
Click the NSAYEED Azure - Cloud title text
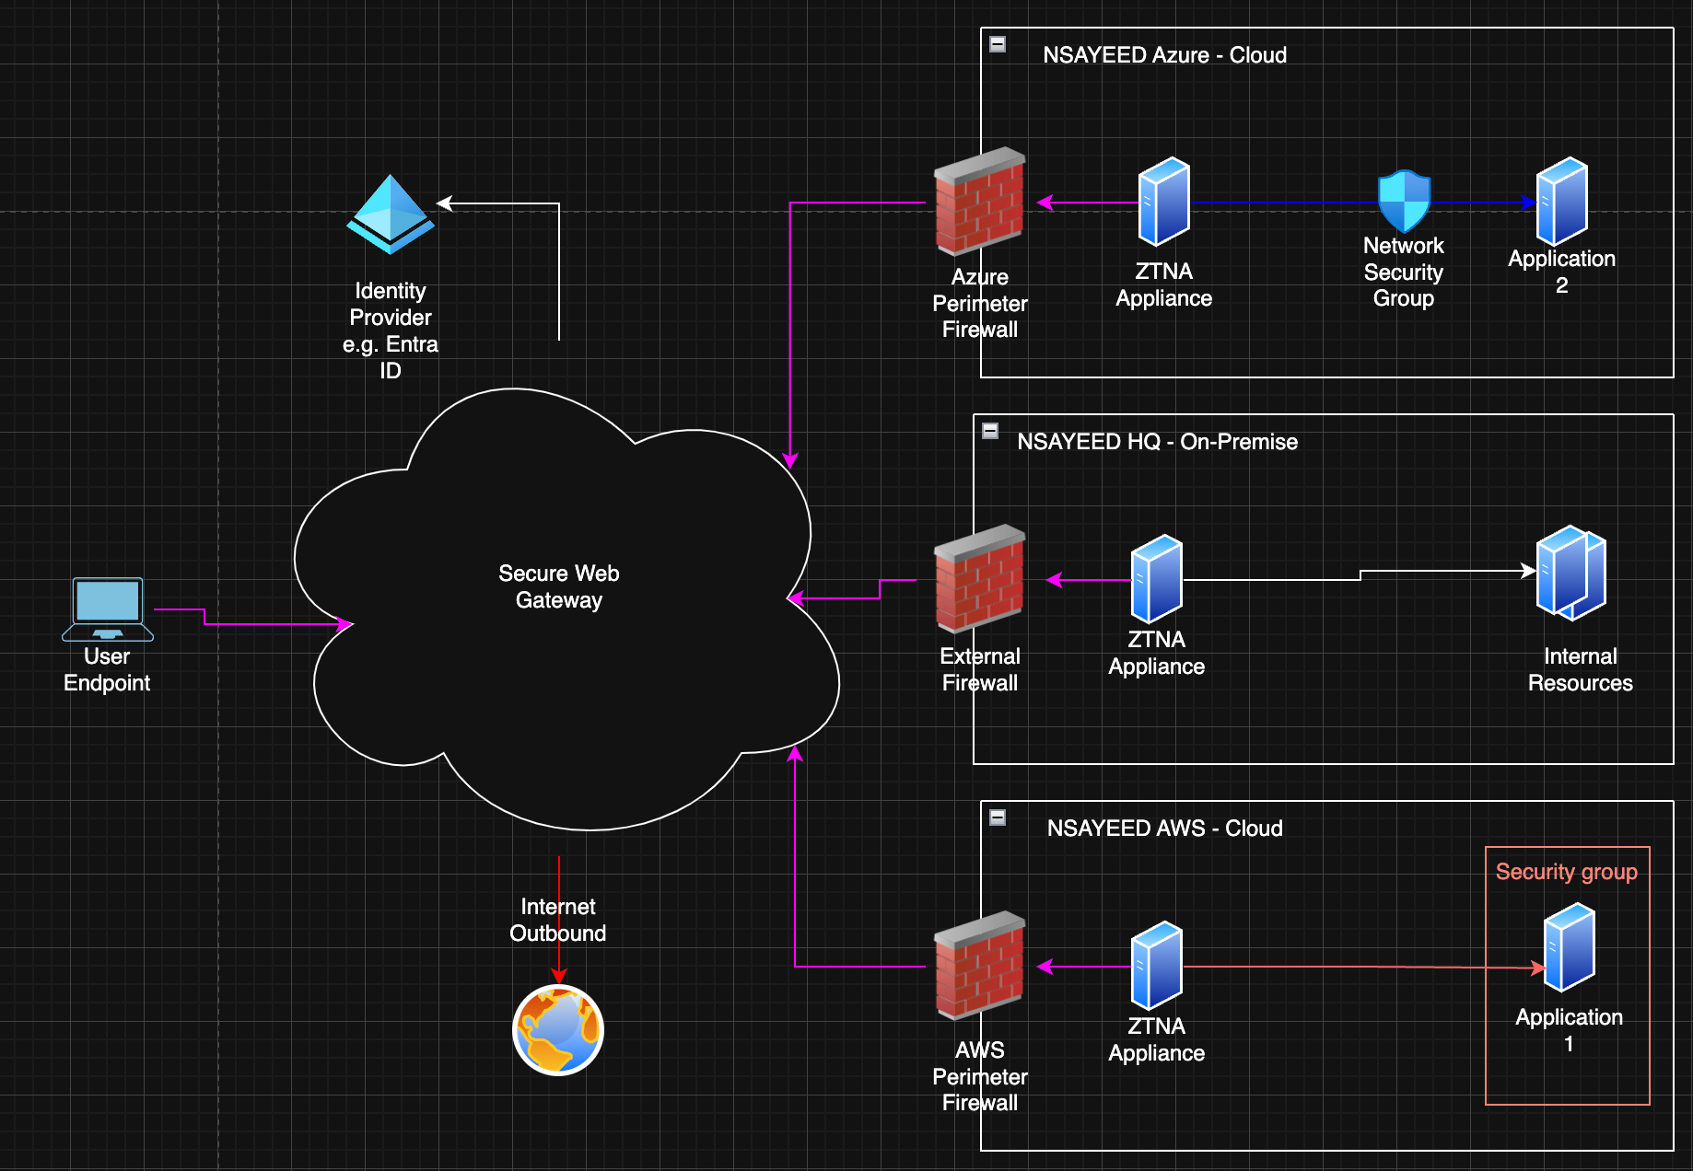coord(1164,55)
